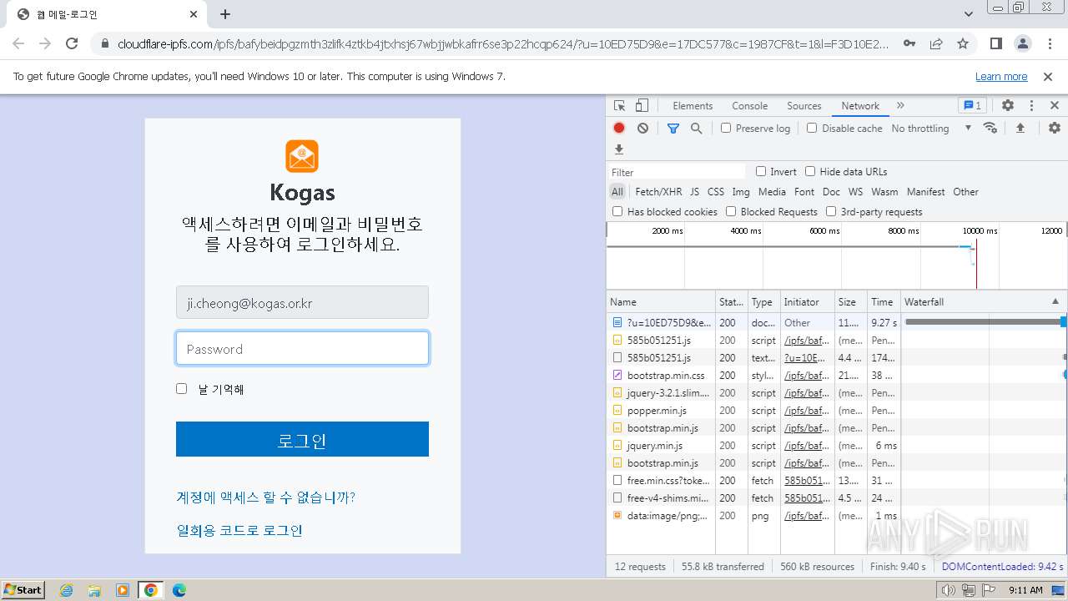Check Blocked Requests
Screen dimensions: 1068x601
(731, 212)
